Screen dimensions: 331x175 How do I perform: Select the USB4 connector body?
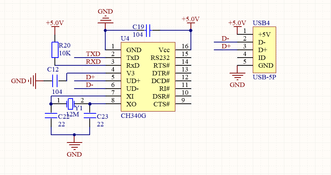(265, 50)
